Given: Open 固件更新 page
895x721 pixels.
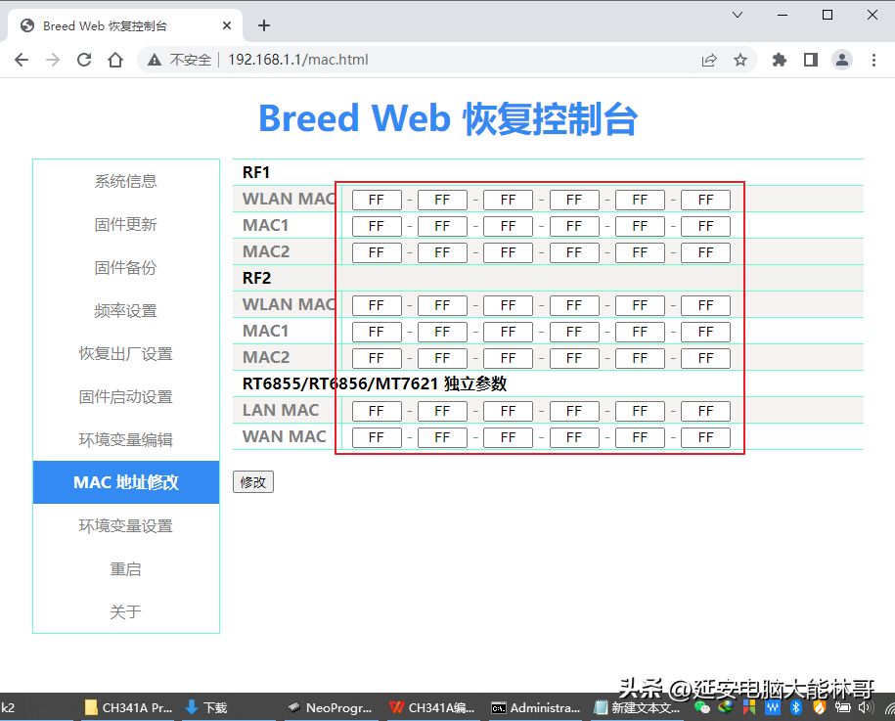Looking at the screenshot, I should pyautogui.click(x=125, y=224).
